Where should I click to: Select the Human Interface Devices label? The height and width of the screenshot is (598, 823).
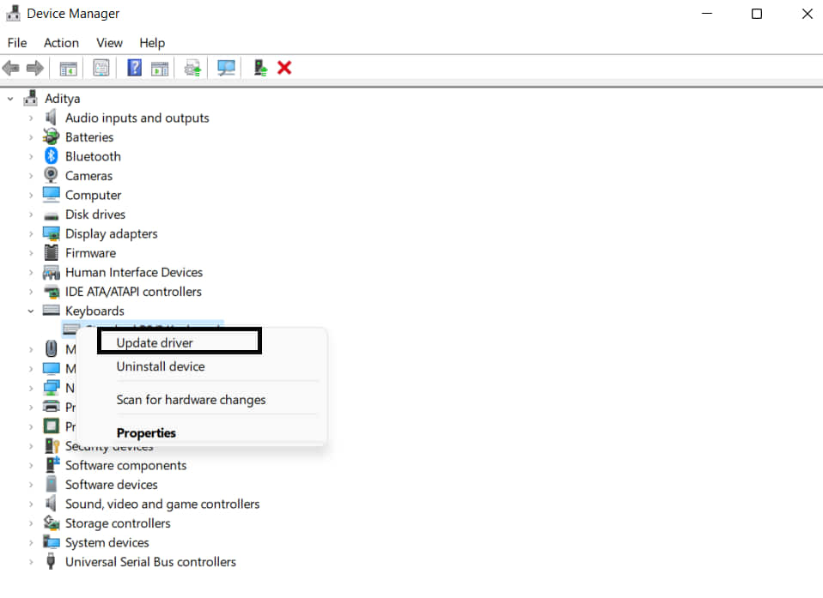tap(134, 273)
